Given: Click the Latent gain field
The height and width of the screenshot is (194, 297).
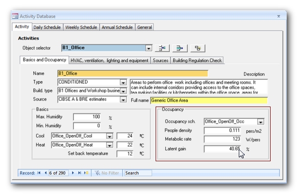Looking at the screenshot, I should 222,149.
